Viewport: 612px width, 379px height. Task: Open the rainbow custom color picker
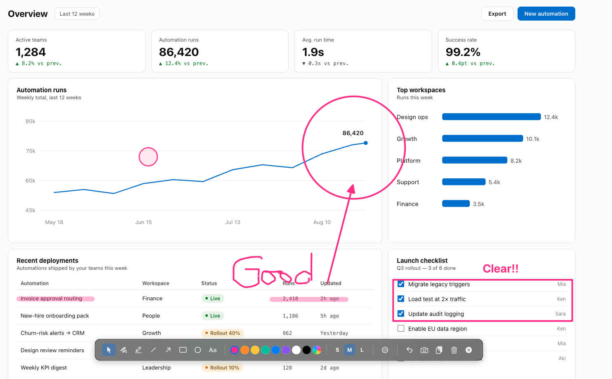pos(317,350)
